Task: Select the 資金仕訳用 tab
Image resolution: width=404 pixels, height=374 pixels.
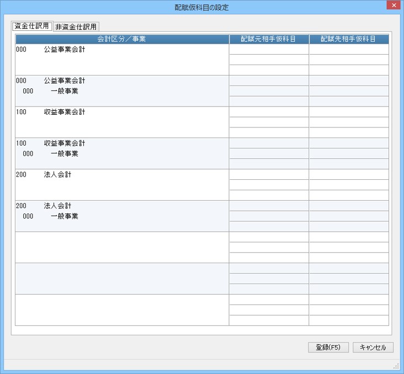Action: tap(32, 26)
